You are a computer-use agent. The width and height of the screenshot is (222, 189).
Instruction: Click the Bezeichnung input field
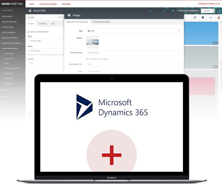coord(134,53)
